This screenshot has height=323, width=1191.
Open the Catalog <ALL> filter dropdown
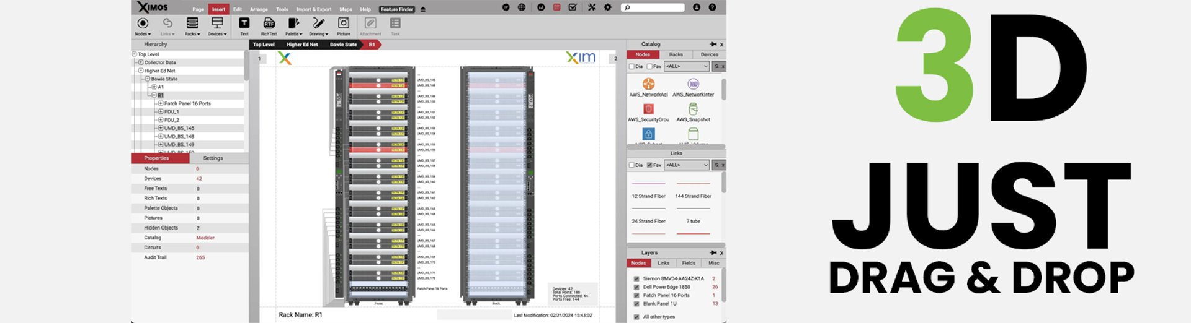click(687, 66)
